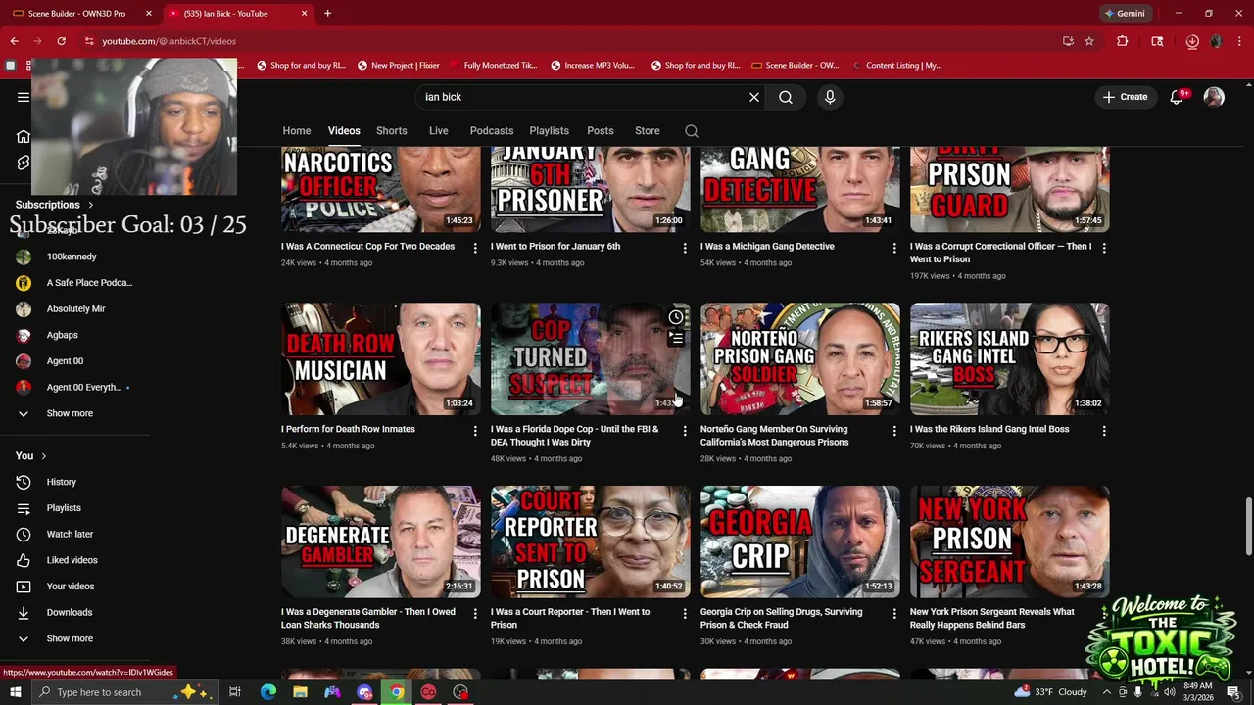
Task: Open the Playlists channel tab
Action: point(550,131)
